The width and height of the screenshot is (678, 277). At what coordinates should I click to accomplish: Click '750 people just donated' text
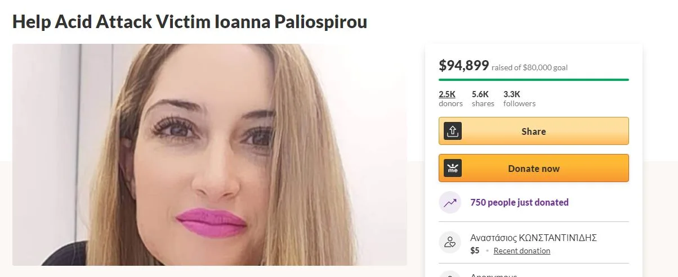click(x=519, y=202)
